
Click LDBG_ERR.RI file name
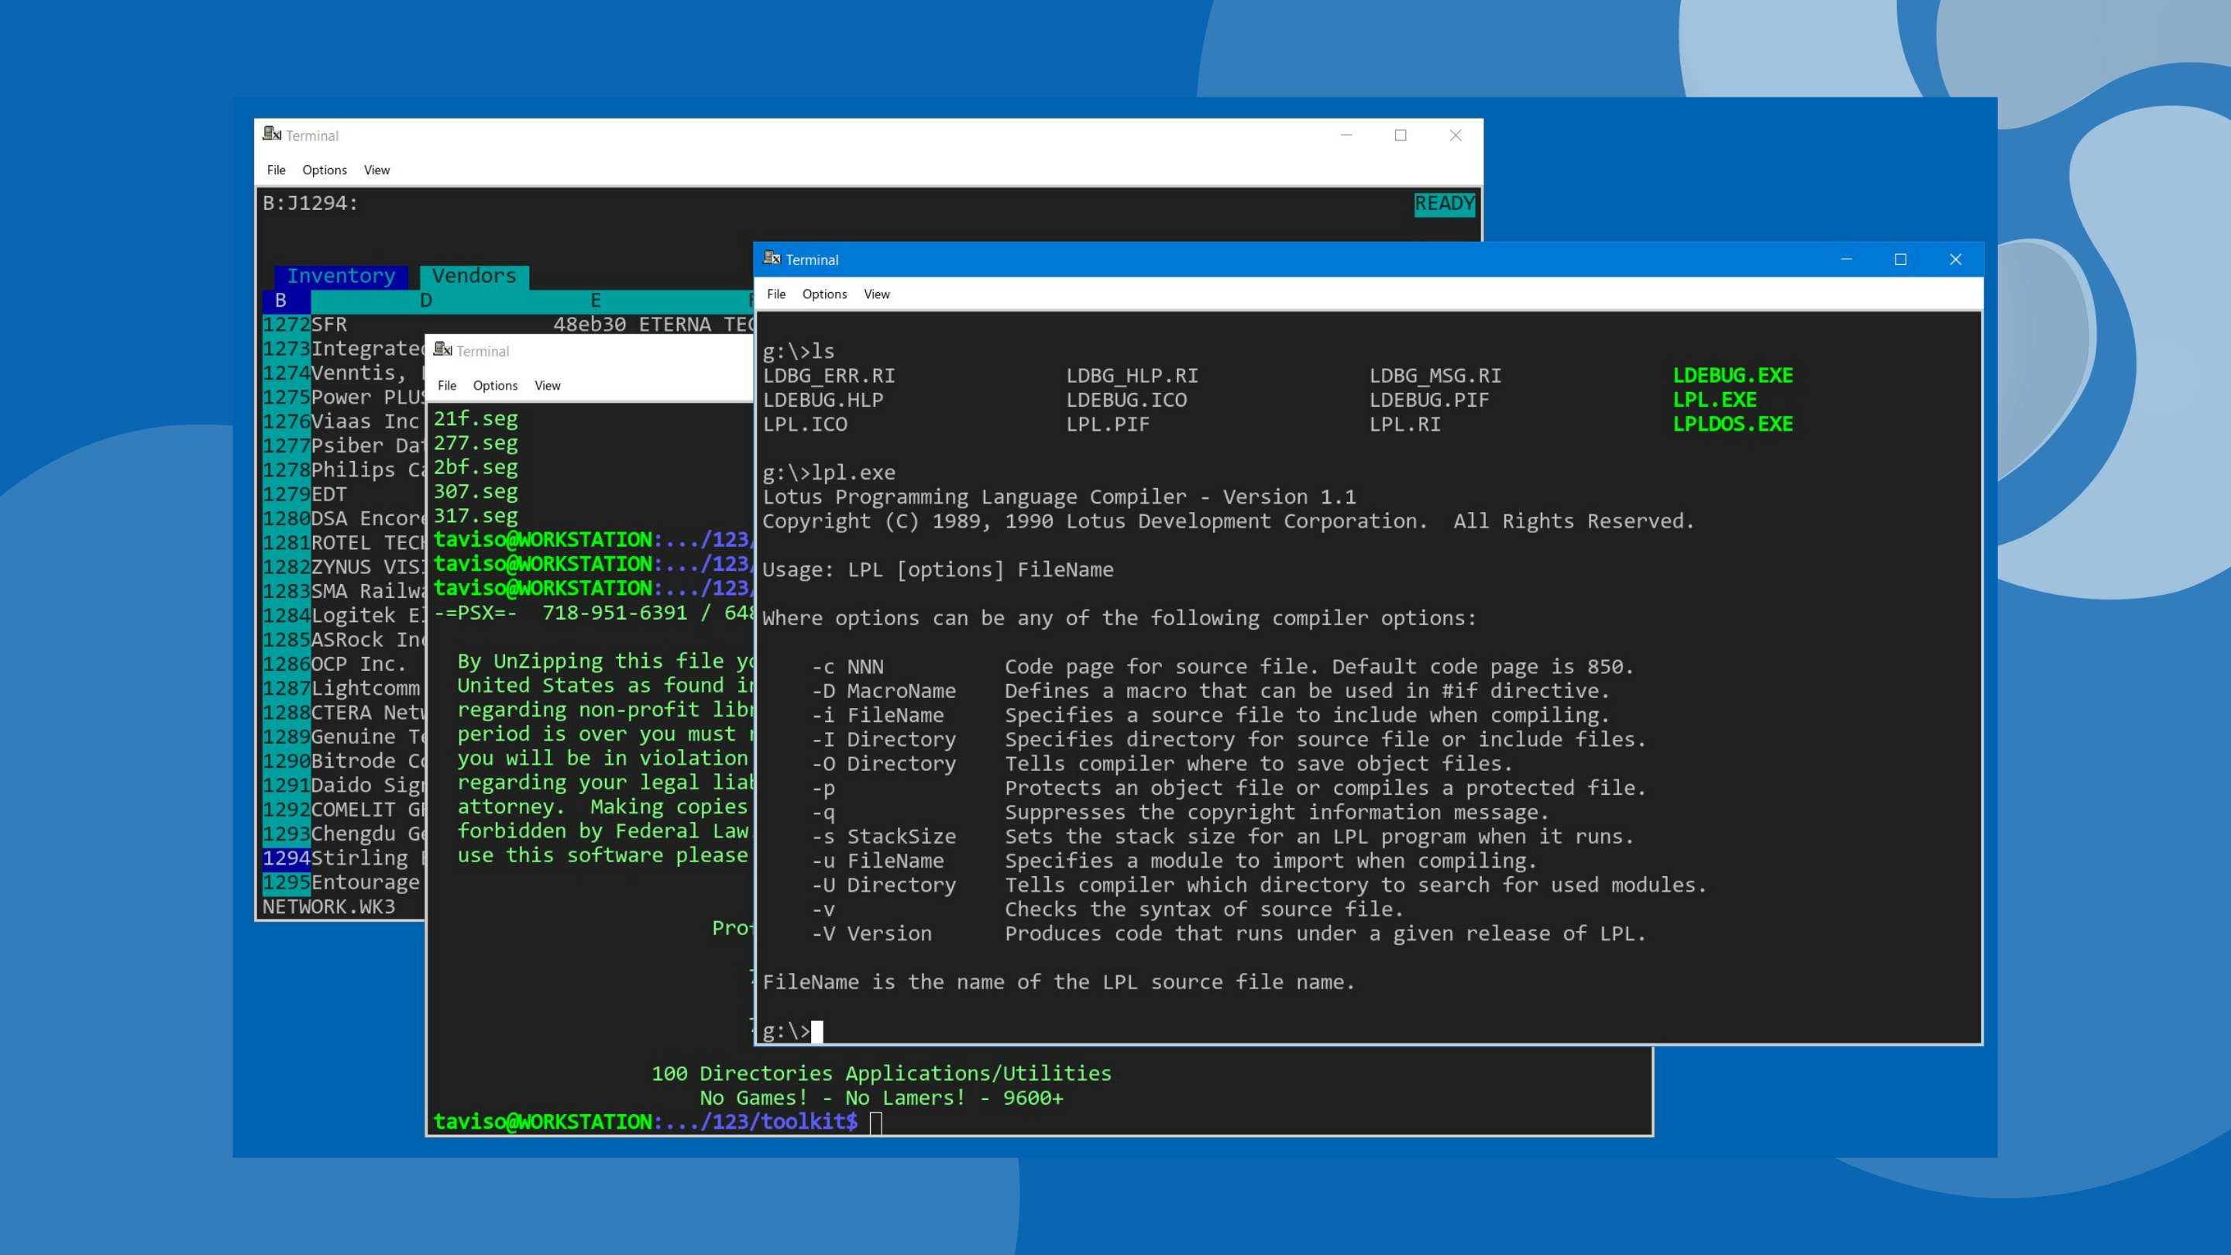(829, 375)
